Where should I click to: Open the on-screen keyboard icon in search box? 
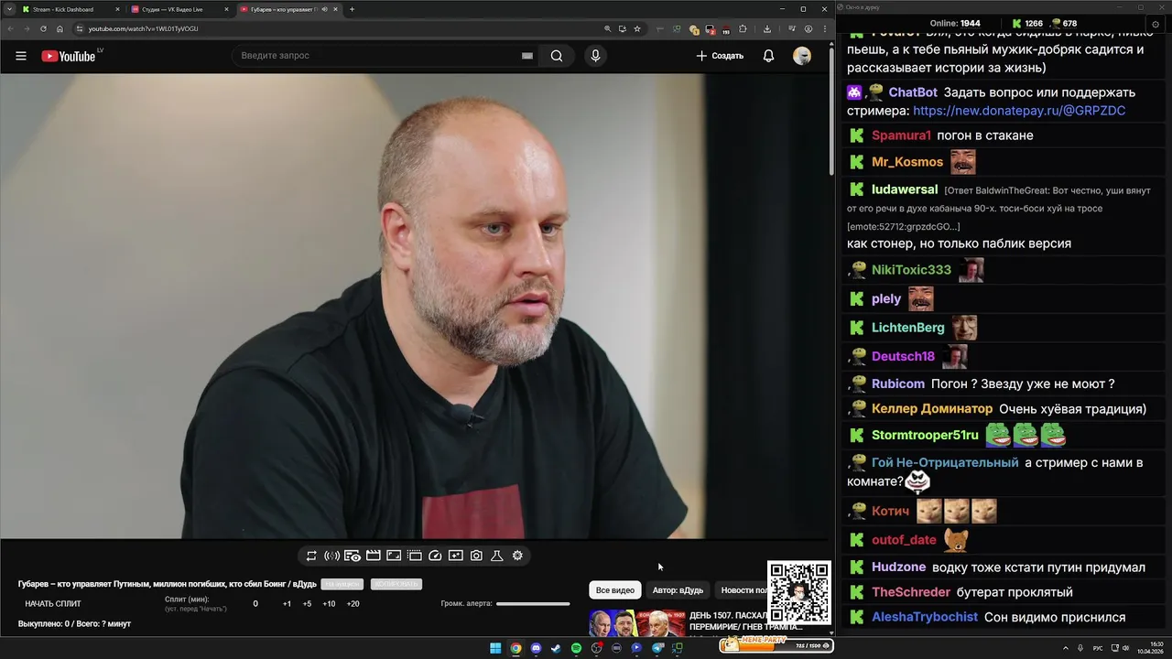point(526,56)
